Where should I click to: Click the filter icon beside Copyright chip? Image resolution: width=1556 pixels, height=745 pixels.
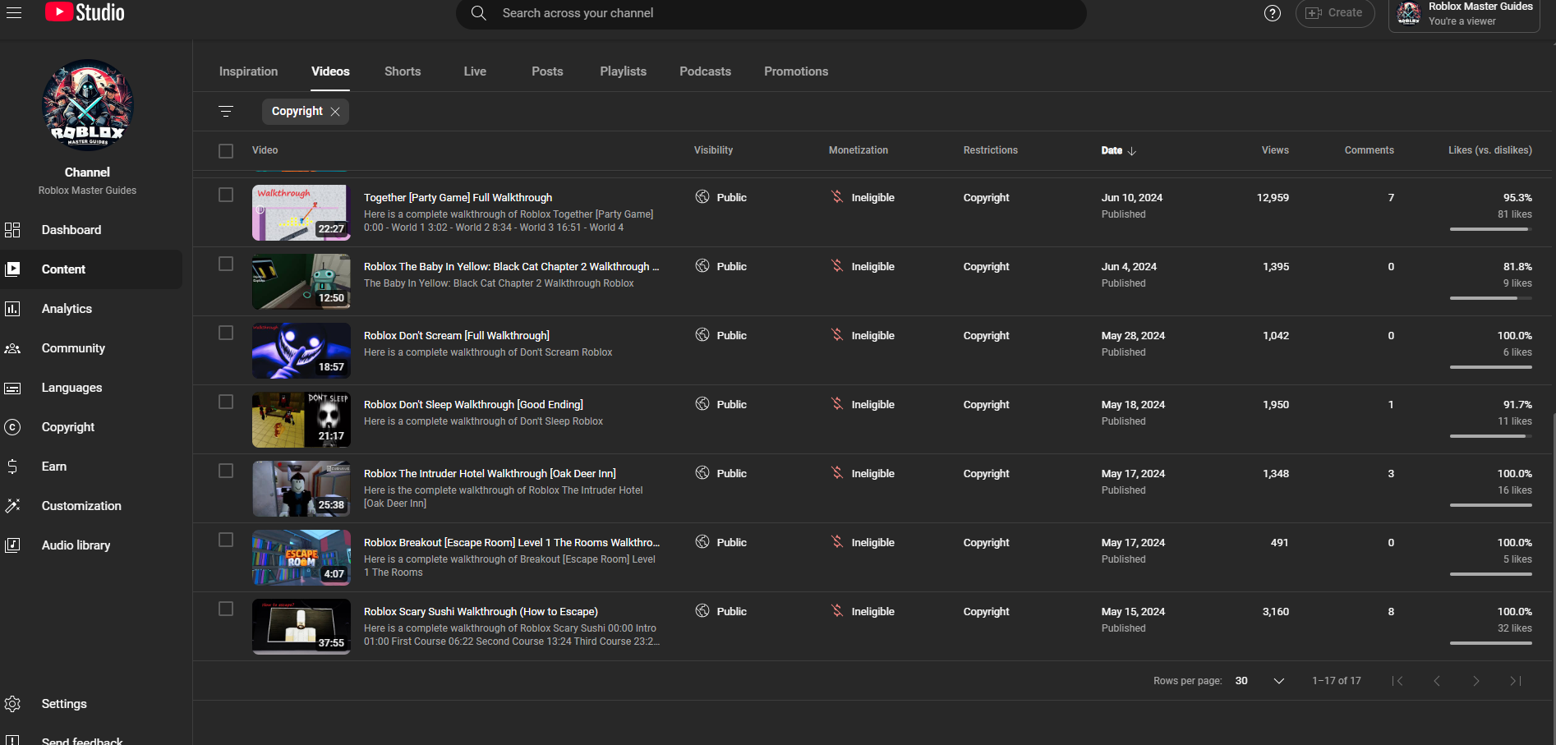point(226,112)
